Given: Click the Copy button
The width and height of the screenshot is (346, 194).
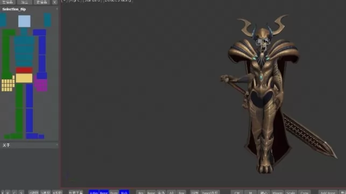Looking at the screenshot, I should (305, 192).
